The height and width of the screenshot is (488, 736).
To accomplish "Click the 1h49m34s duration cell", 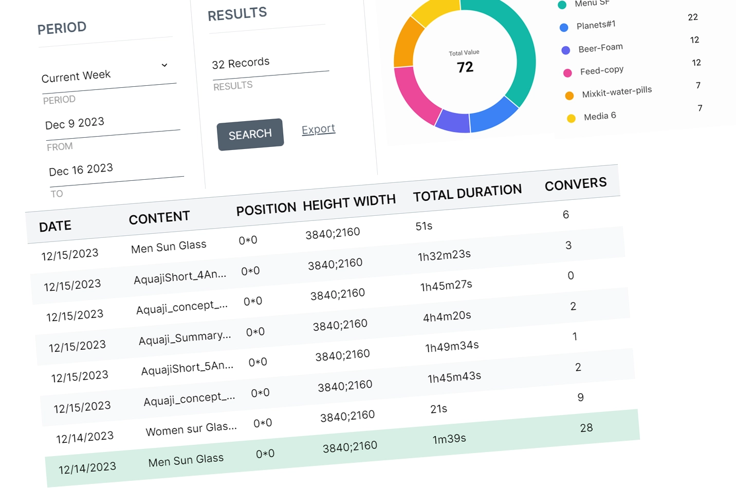I will click(x=452, y=347).
